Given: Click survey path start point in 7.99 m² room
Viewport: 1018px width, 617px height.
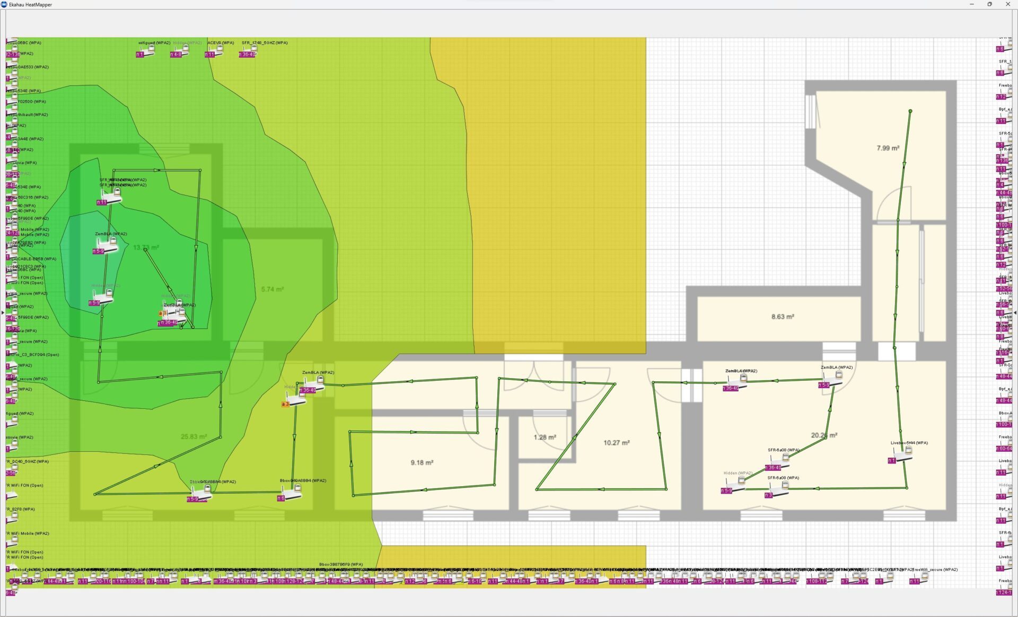Looking at the screenshot, I should (910, 111).
